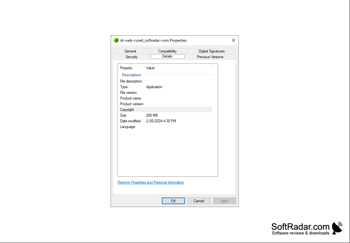Image resolution: width=350 pixels, height=243 pixels.
Task: Open the Compatibility tab
Action: (x=167, y=51)
